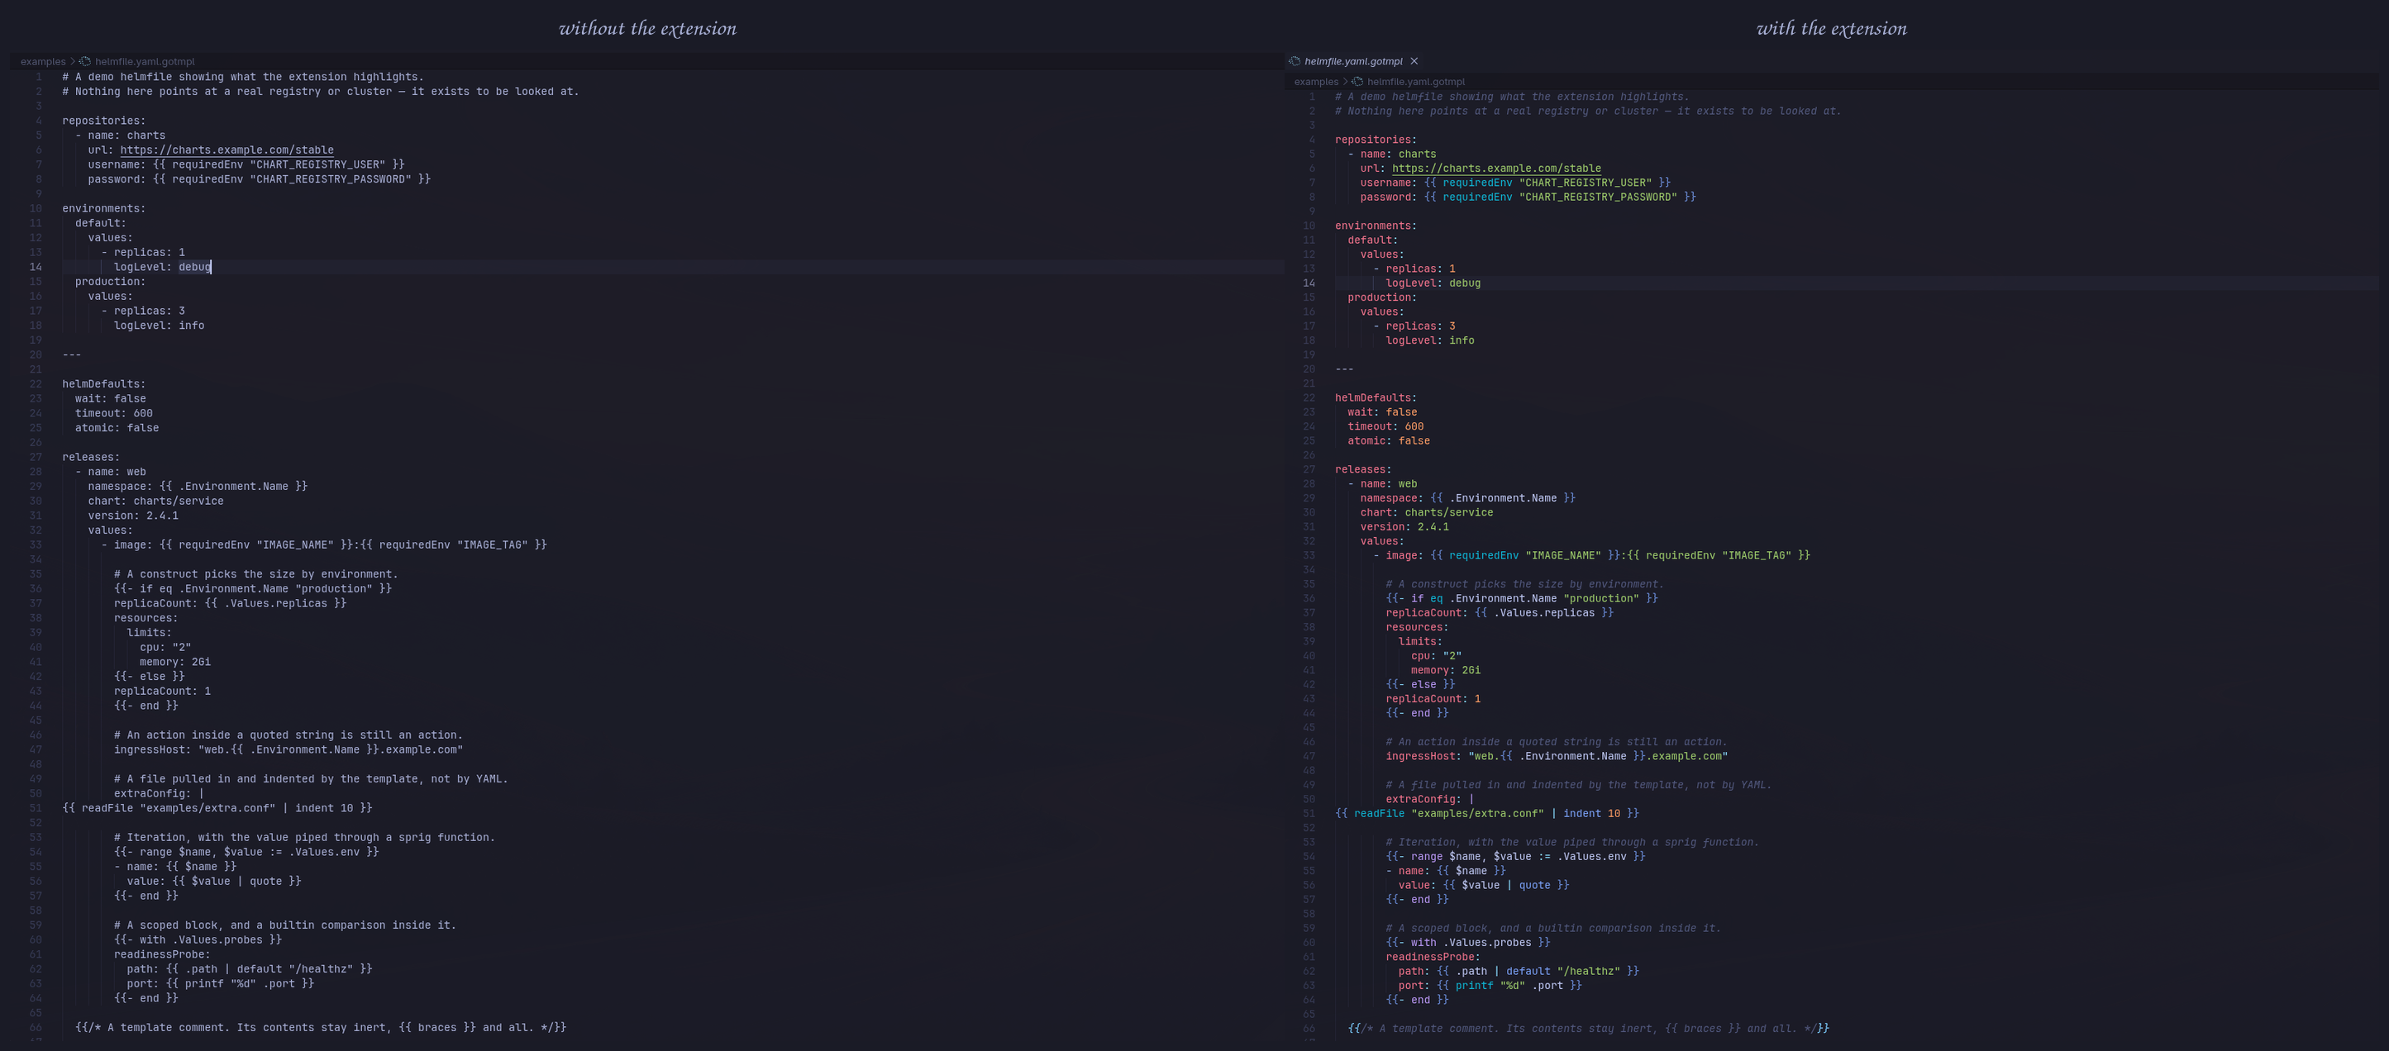Click 'printf' function in the highlighted editor
This screenshot has height=1051, width=2389.
[x=1474, y=985]
